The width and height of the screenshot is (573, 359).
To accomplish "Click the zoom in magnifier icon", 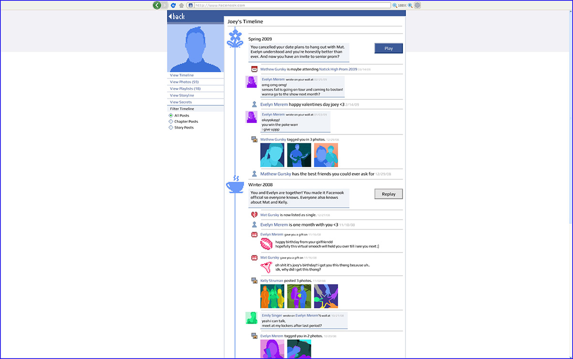I will pos(410,5).
